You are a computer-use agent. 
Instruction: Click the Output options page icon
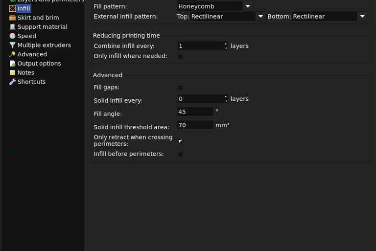pyautogui.click(x=12, y=64)
